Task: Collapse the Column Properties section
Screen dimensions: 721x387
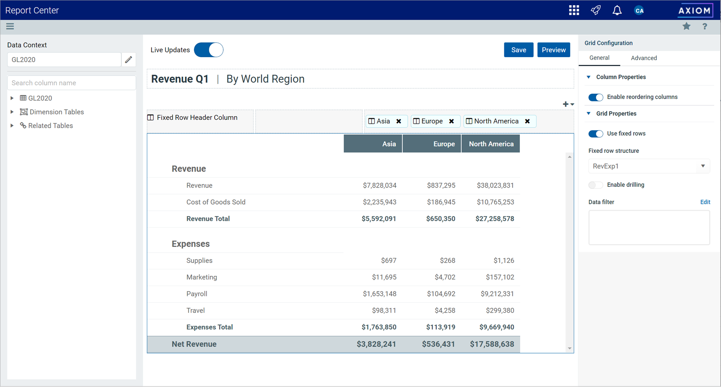Action: tap(588, 77)
